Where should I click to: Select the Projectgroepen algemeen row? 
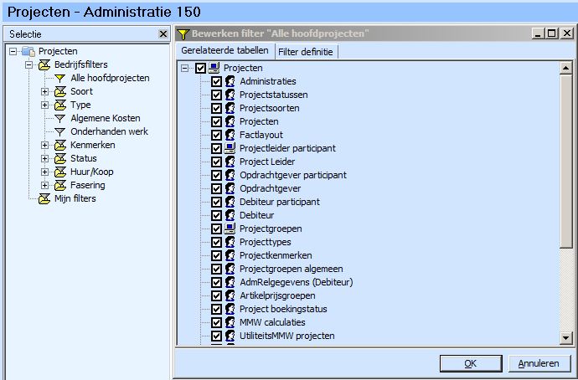tap(292, 269)
